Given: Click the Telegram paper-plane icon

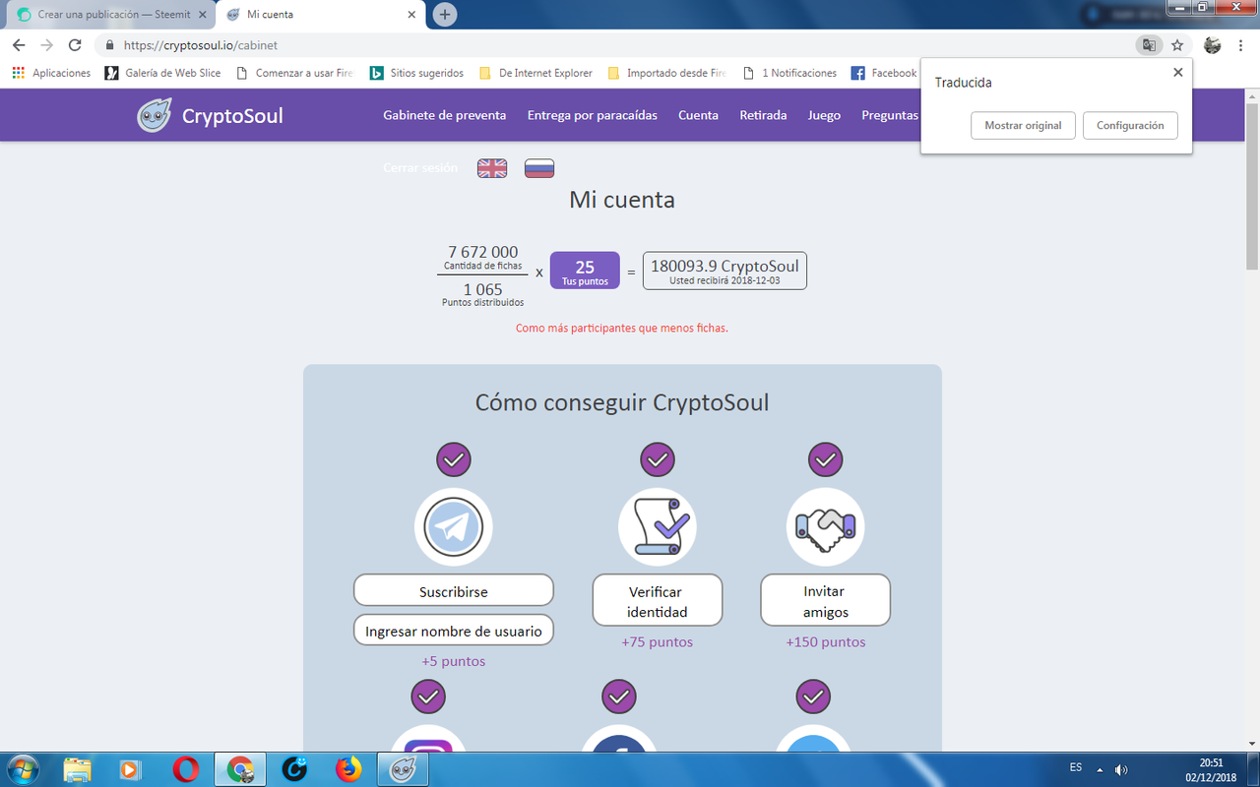Looking at the screenshot, I should tap(454, 527).
